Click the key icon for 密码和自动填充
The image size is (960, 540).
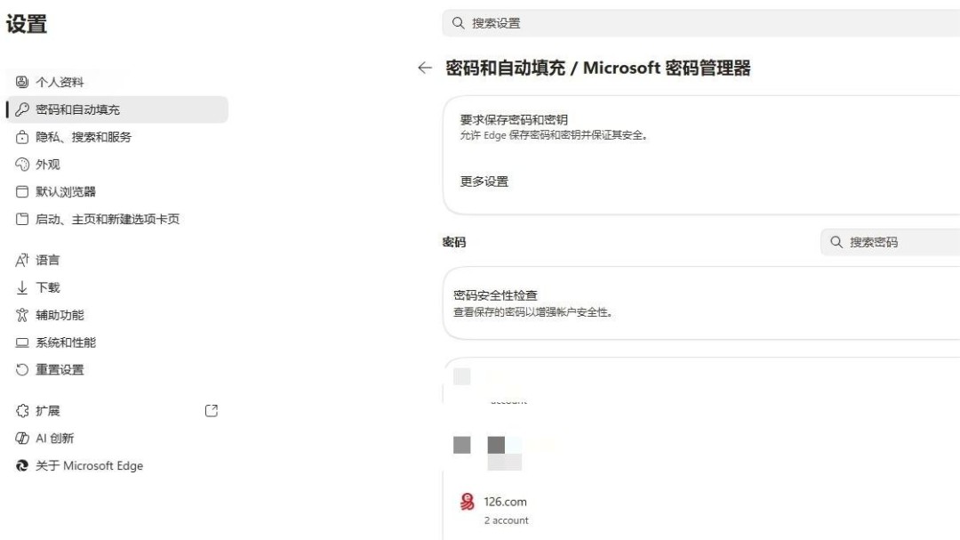[22, 109]
